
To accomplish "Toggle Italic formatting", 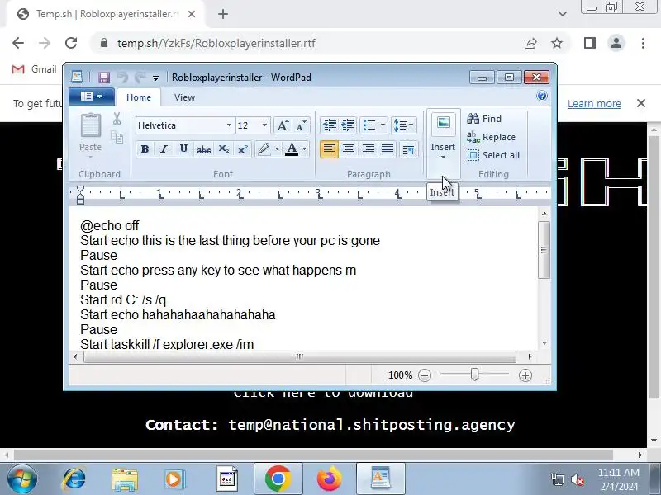I will [x=164, y=149].
